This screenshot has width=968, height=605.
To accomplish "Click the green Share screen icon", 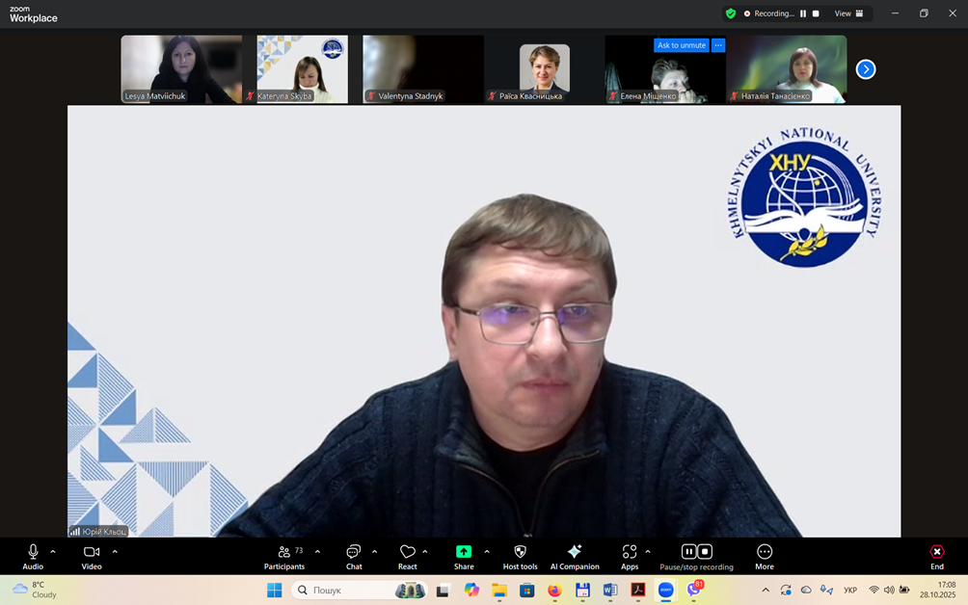I will [464, 552].
